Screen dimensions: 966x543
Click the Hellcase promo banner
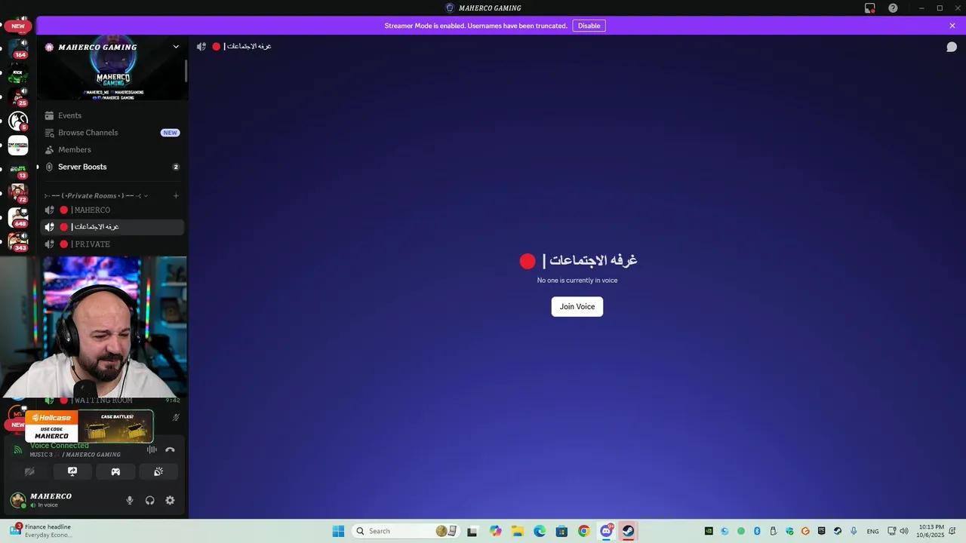pos(89,426)
